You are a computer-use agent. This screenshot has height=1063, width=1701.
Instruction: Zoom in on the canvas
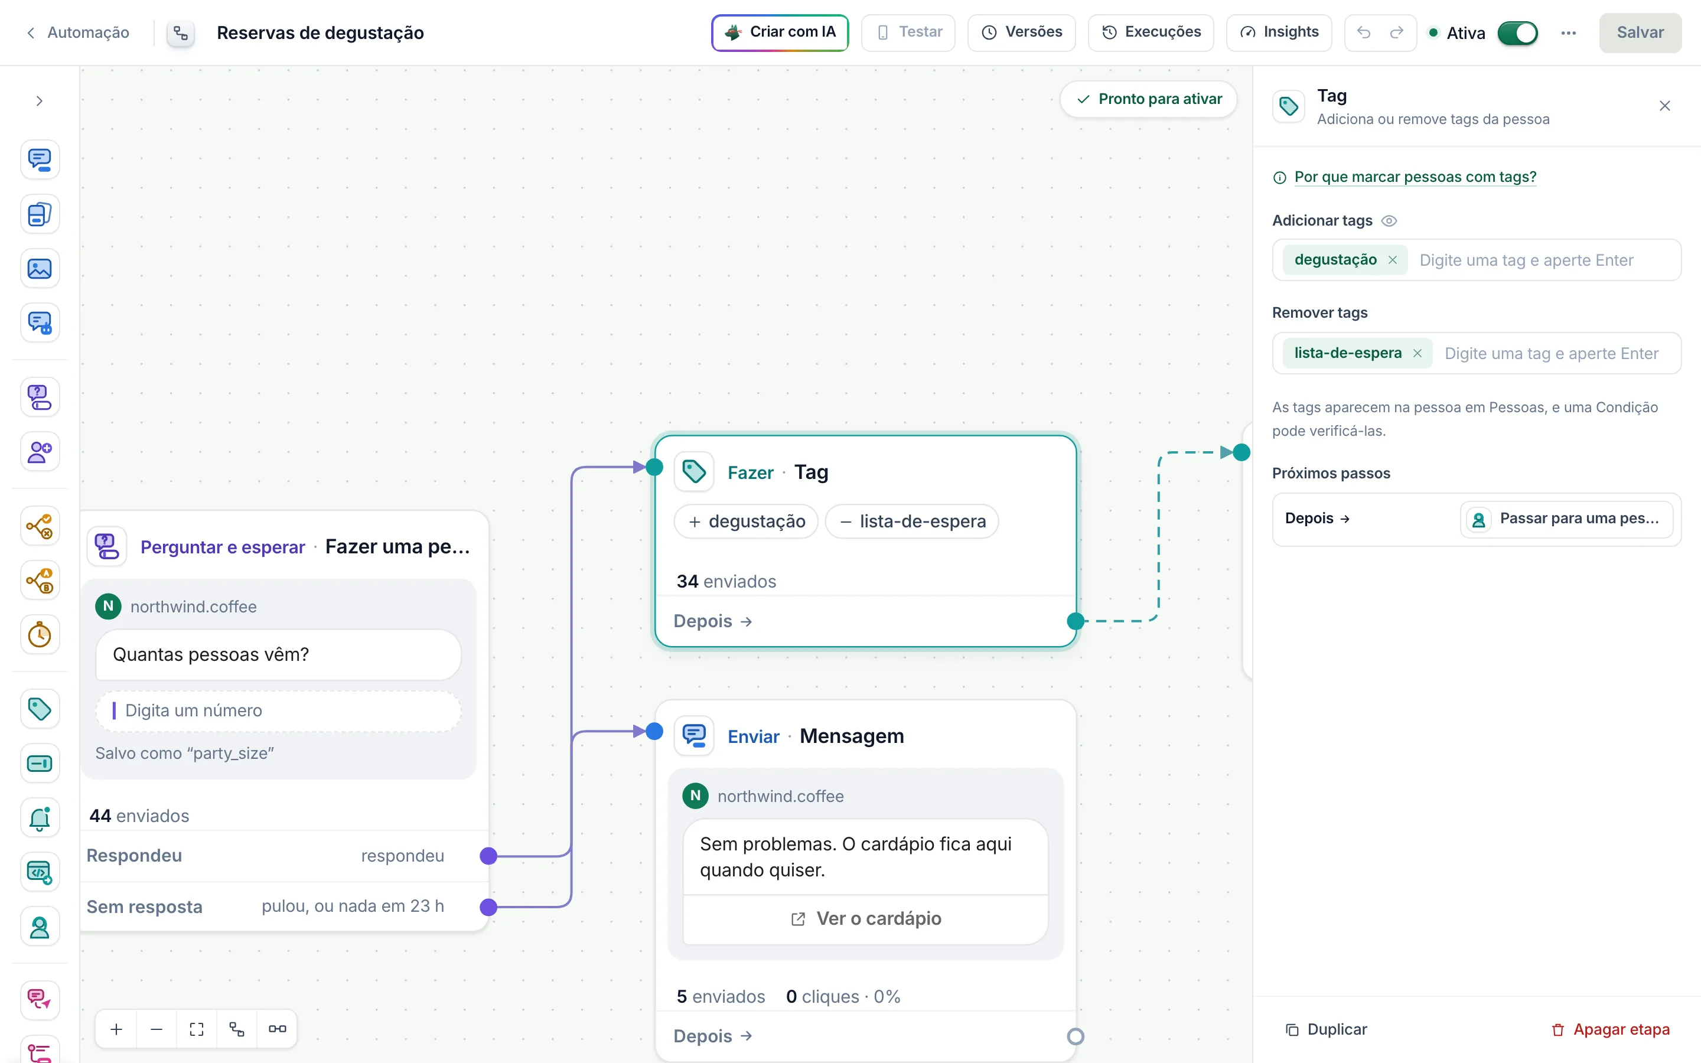[x=117, y=1029]
